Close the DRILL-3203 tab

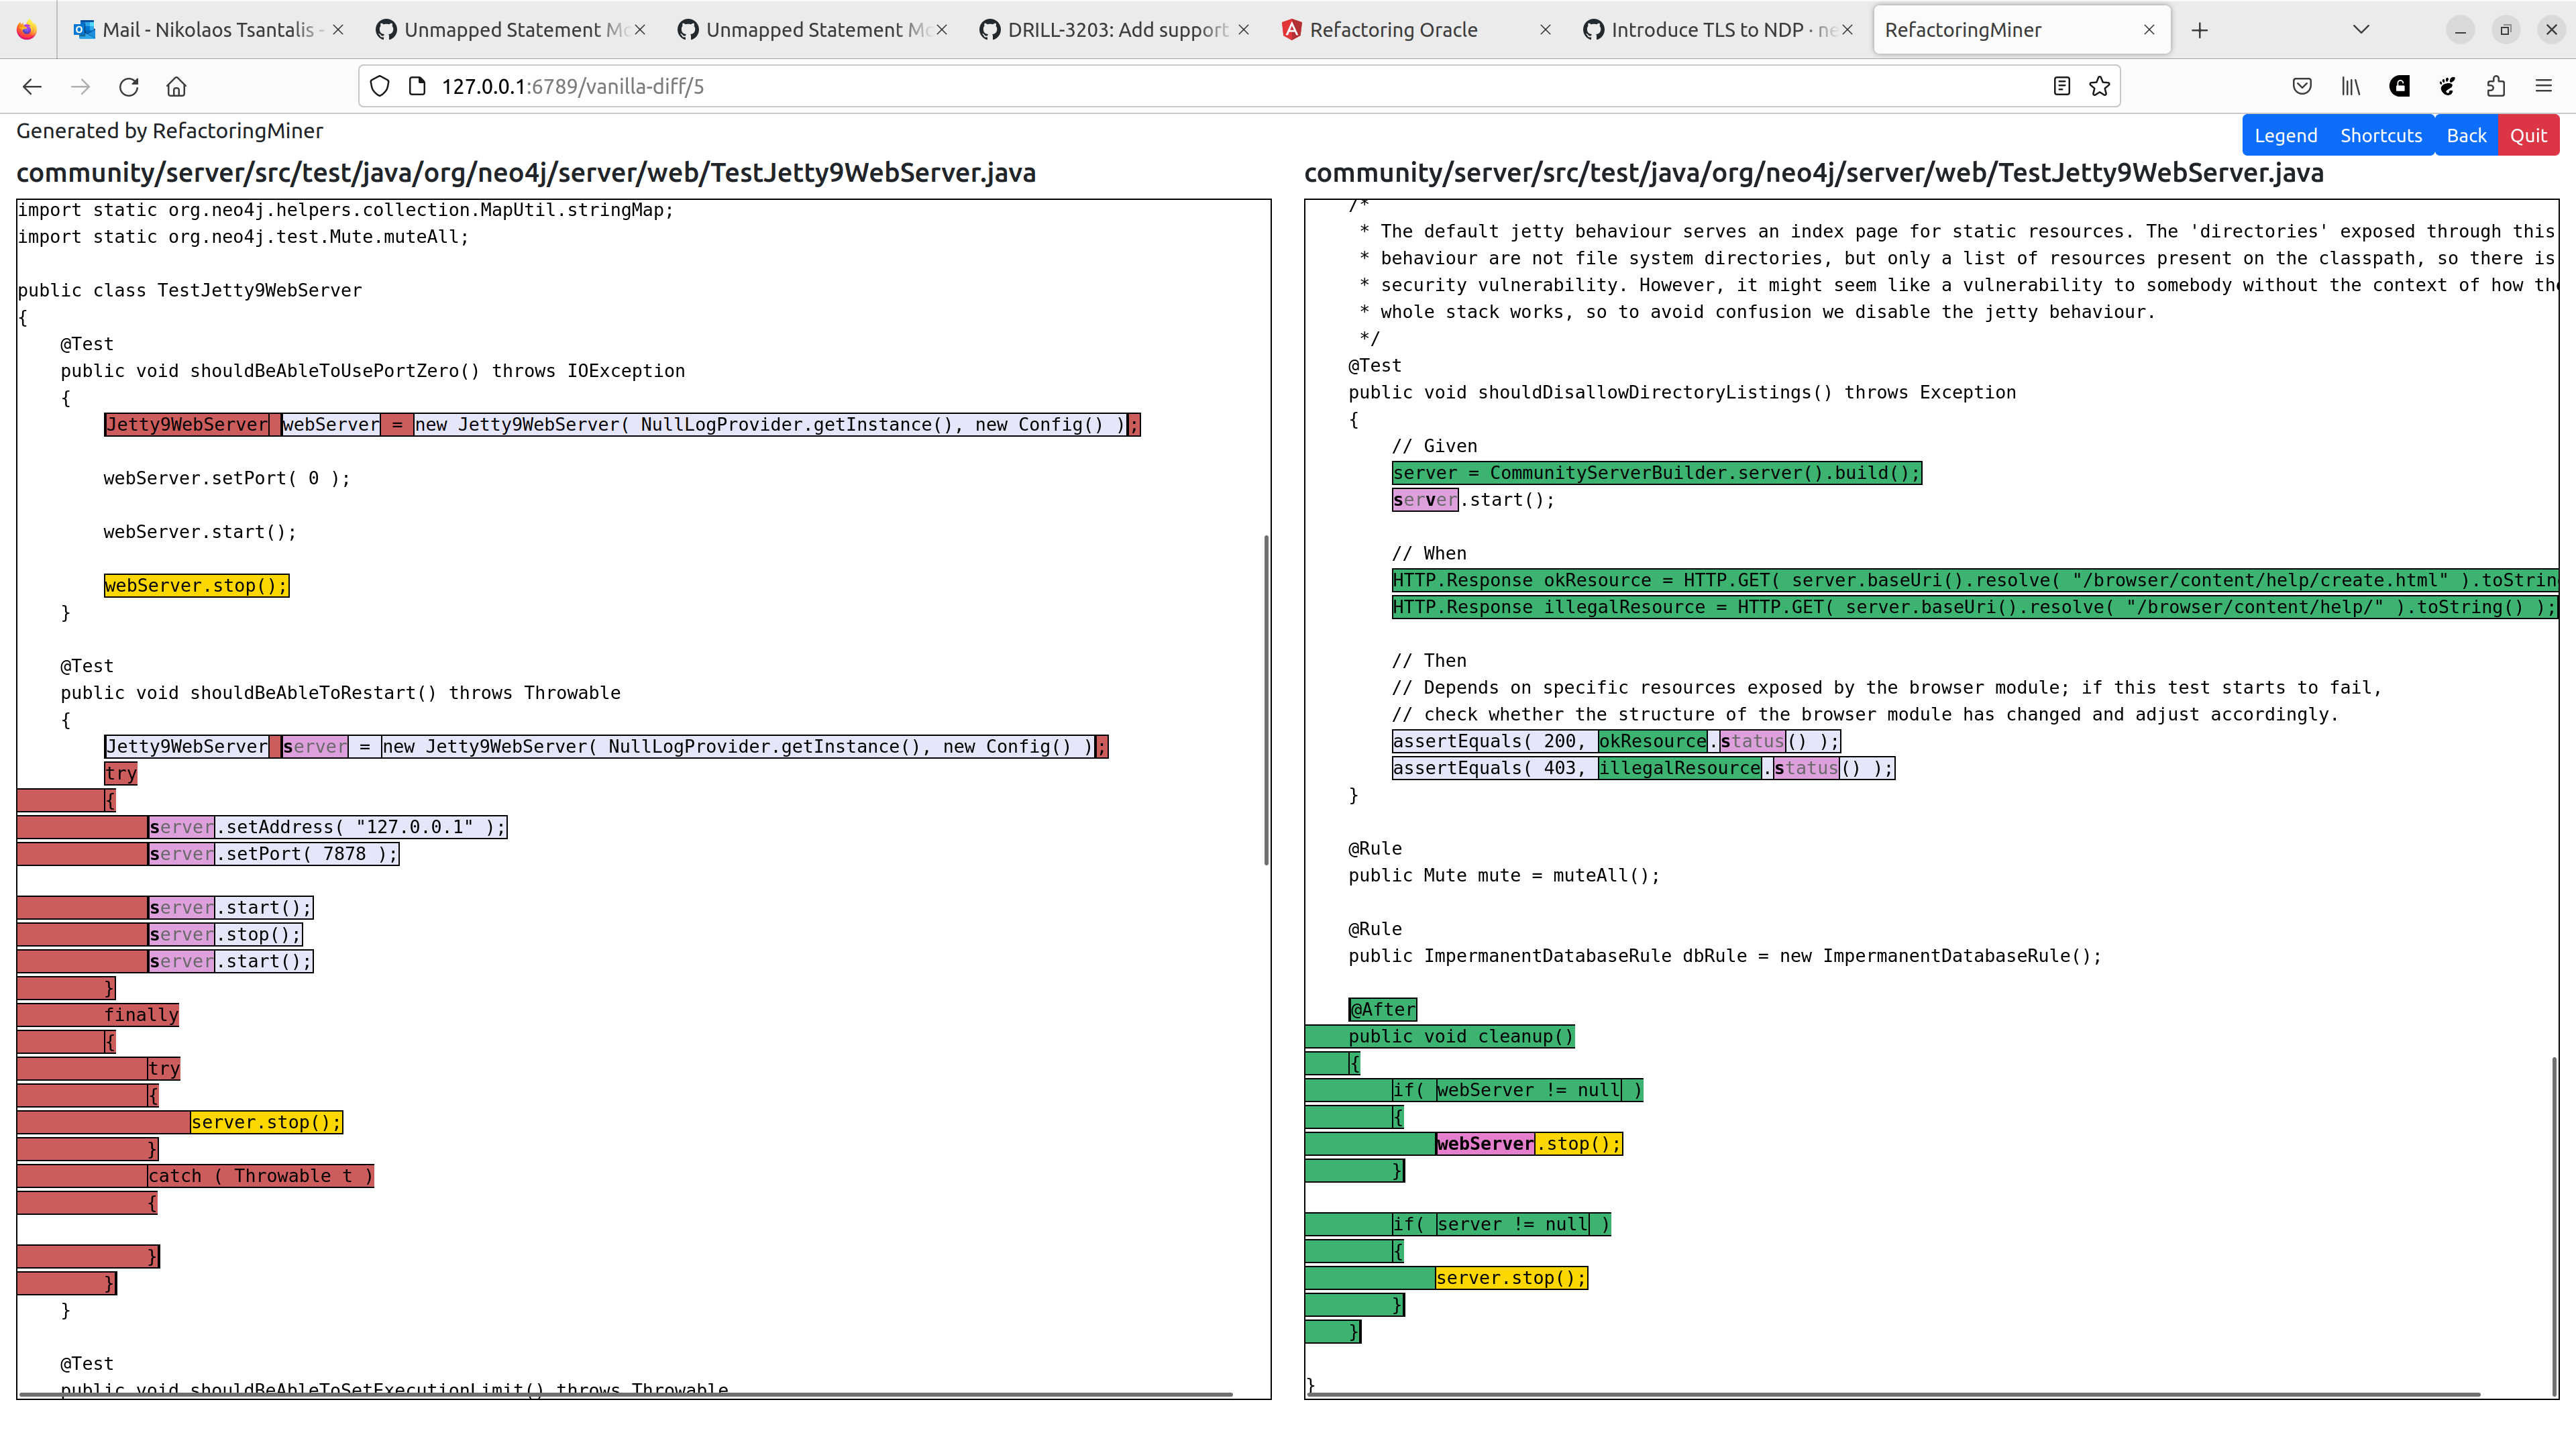[x=1243, y=30]
